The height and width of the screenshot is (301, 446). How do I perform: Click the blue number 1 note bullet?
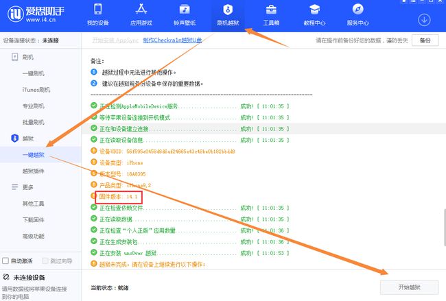94,72
